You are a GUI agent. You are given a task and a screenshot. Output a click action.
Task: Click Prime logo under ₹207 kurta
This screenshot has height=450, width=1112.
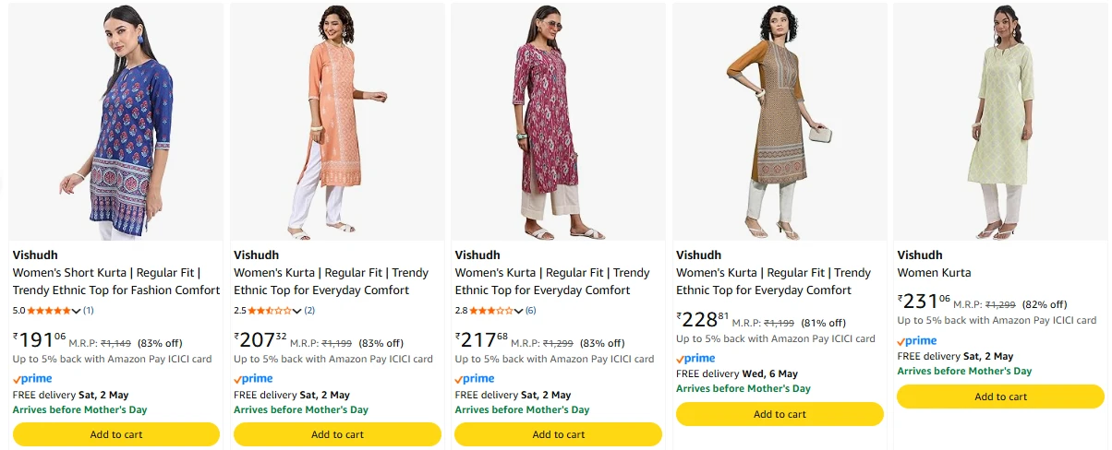coord(253,379)
